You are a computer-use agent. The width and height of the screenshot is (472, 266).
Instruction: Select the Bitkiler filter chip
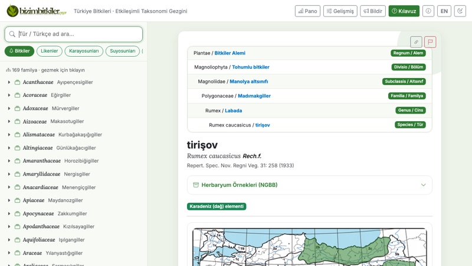click(x=19, y=51)
